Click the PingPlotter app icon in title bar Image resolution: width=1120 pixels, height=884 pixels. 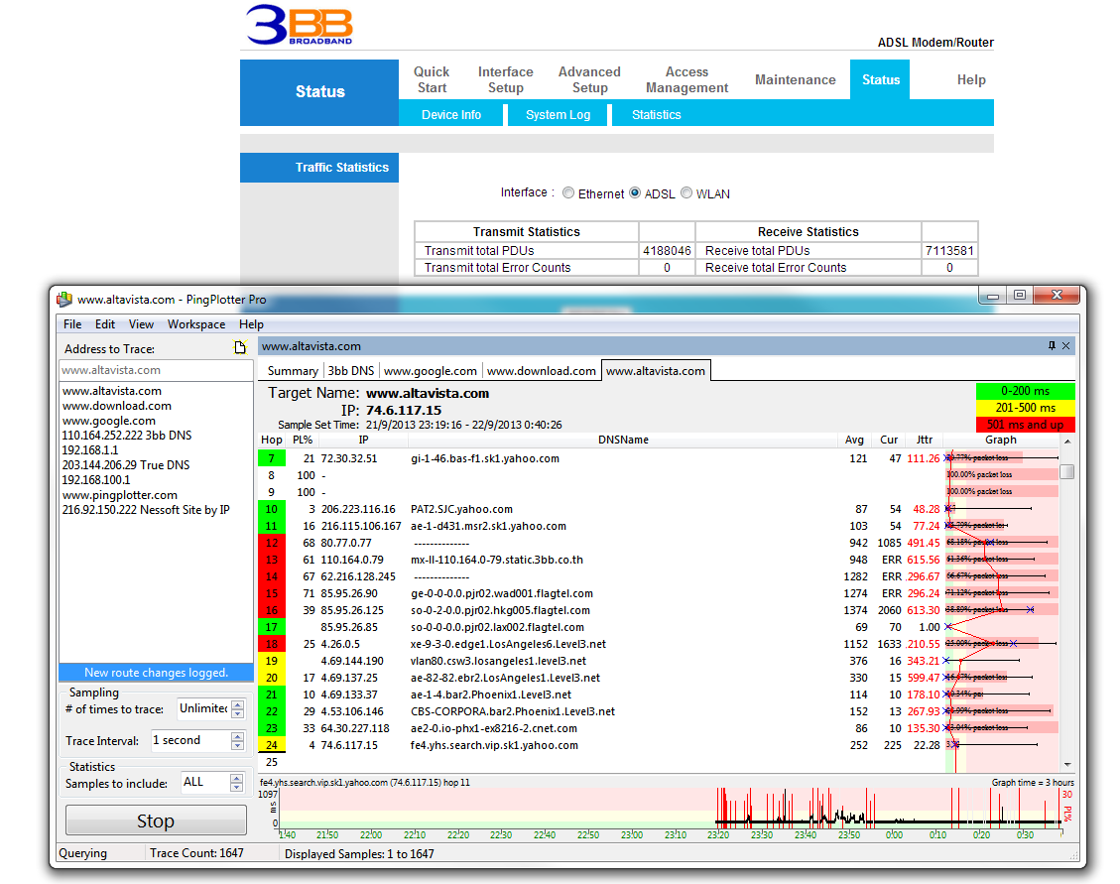(x=64, y=300)
